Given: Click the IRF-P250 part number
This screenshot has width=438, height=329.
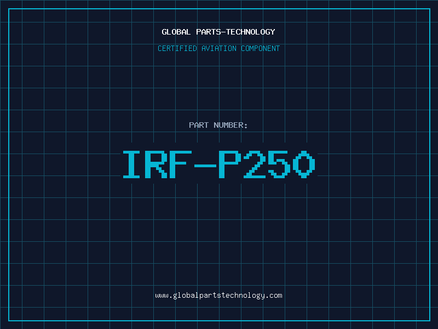Looking at the screenshot, I should 218,164.
